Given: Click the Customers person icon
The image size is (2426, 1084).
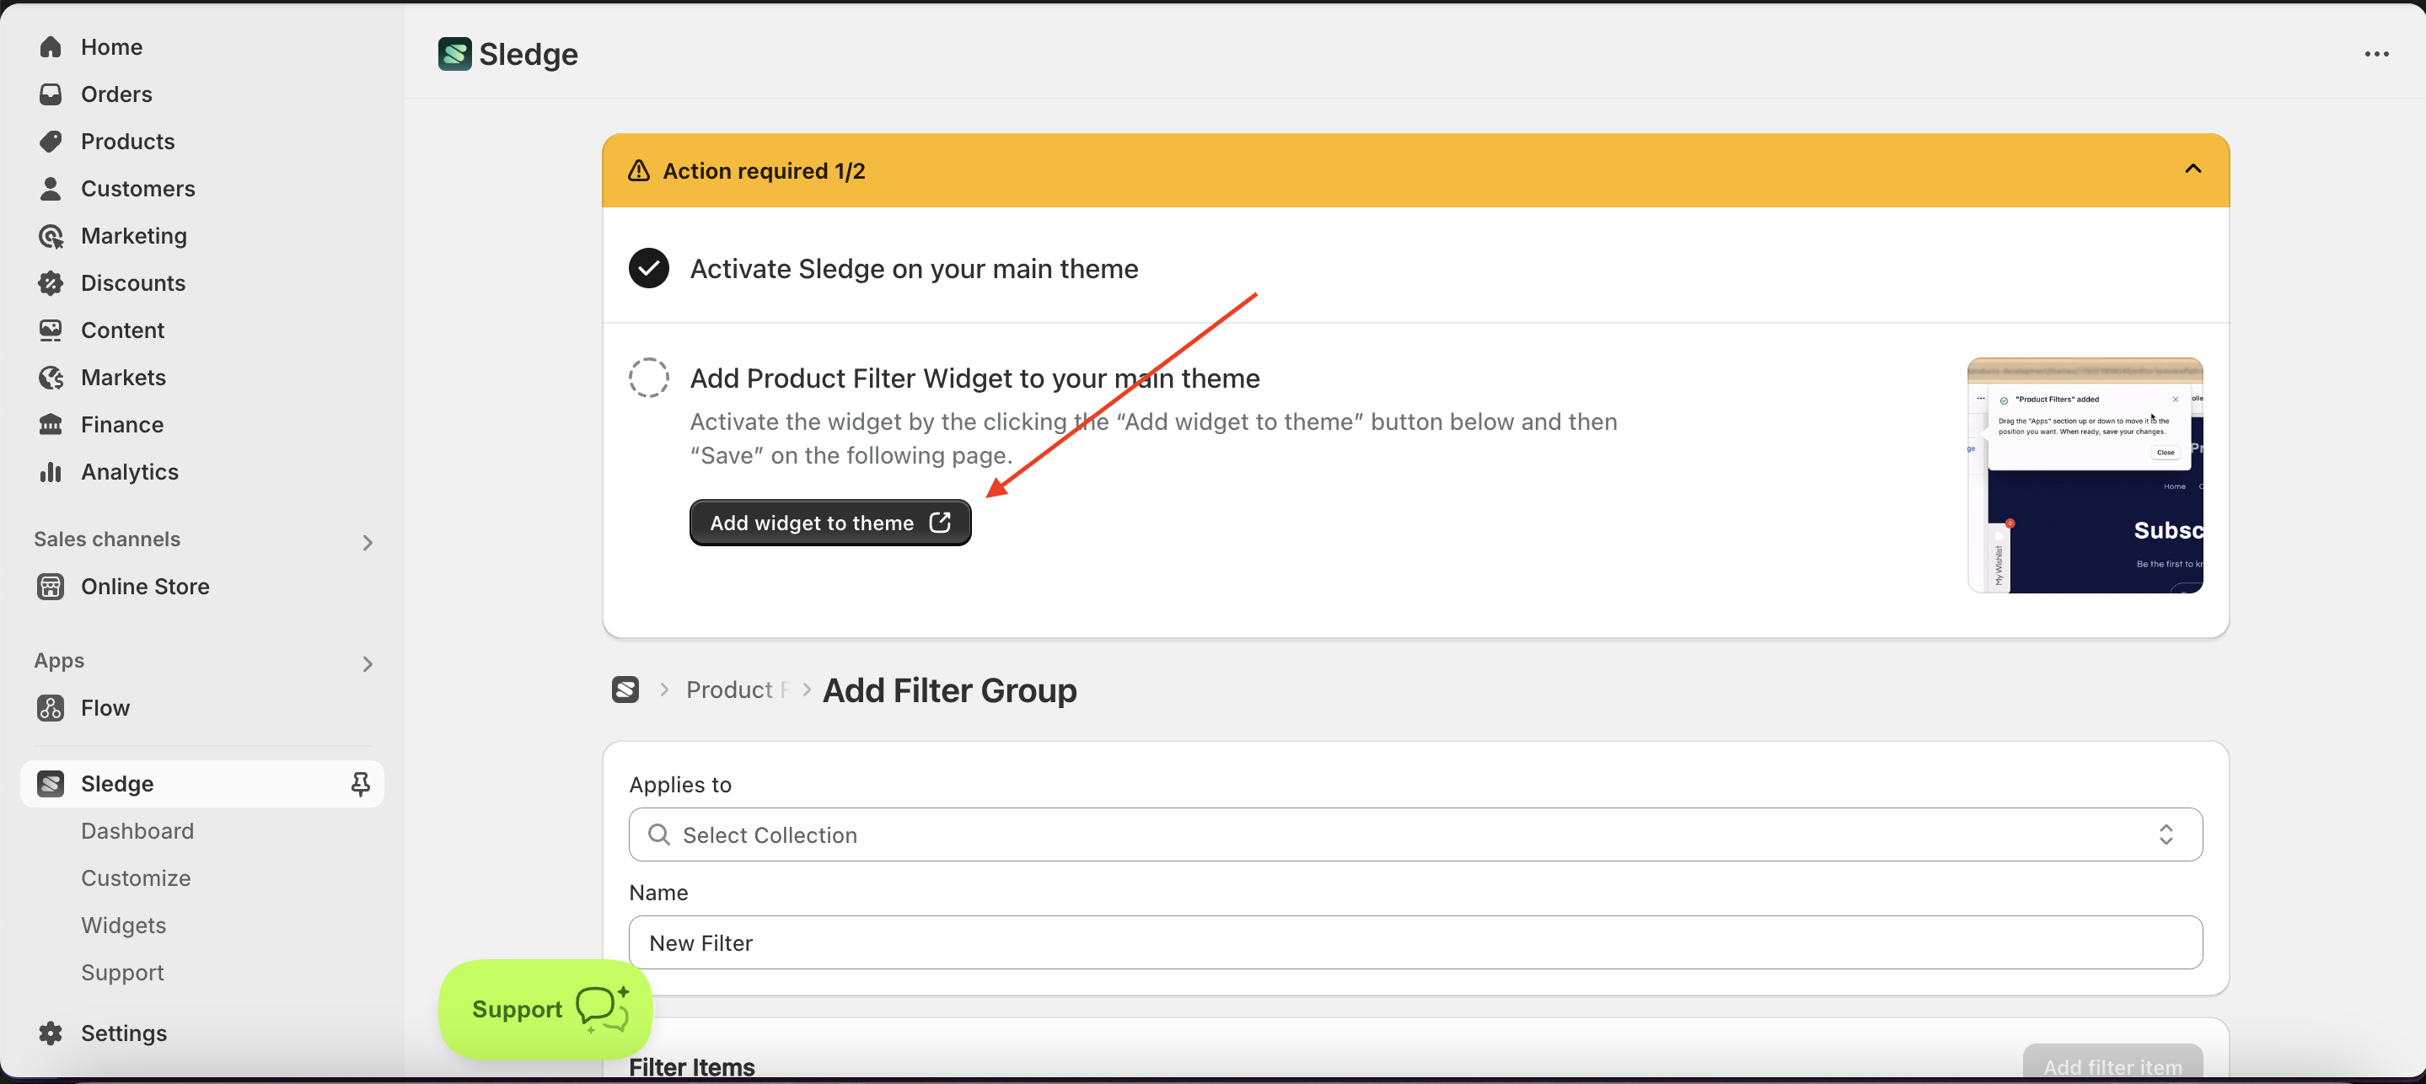Looking at the screenshot, I should pos(51,188).
